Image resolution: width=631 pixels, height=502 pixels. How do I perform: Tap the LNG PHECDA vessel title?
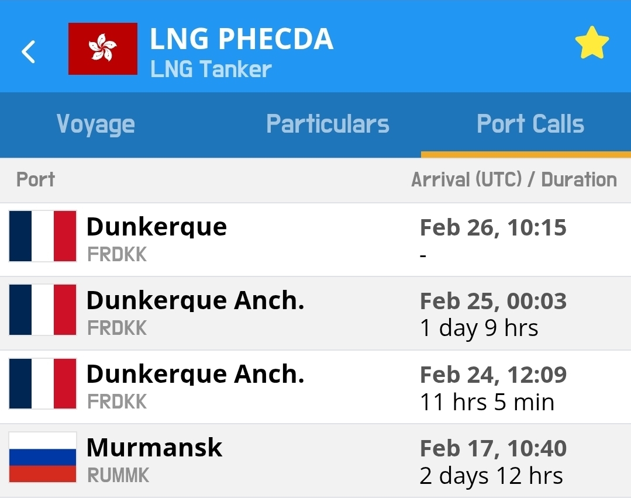click(x=241, y=39)
